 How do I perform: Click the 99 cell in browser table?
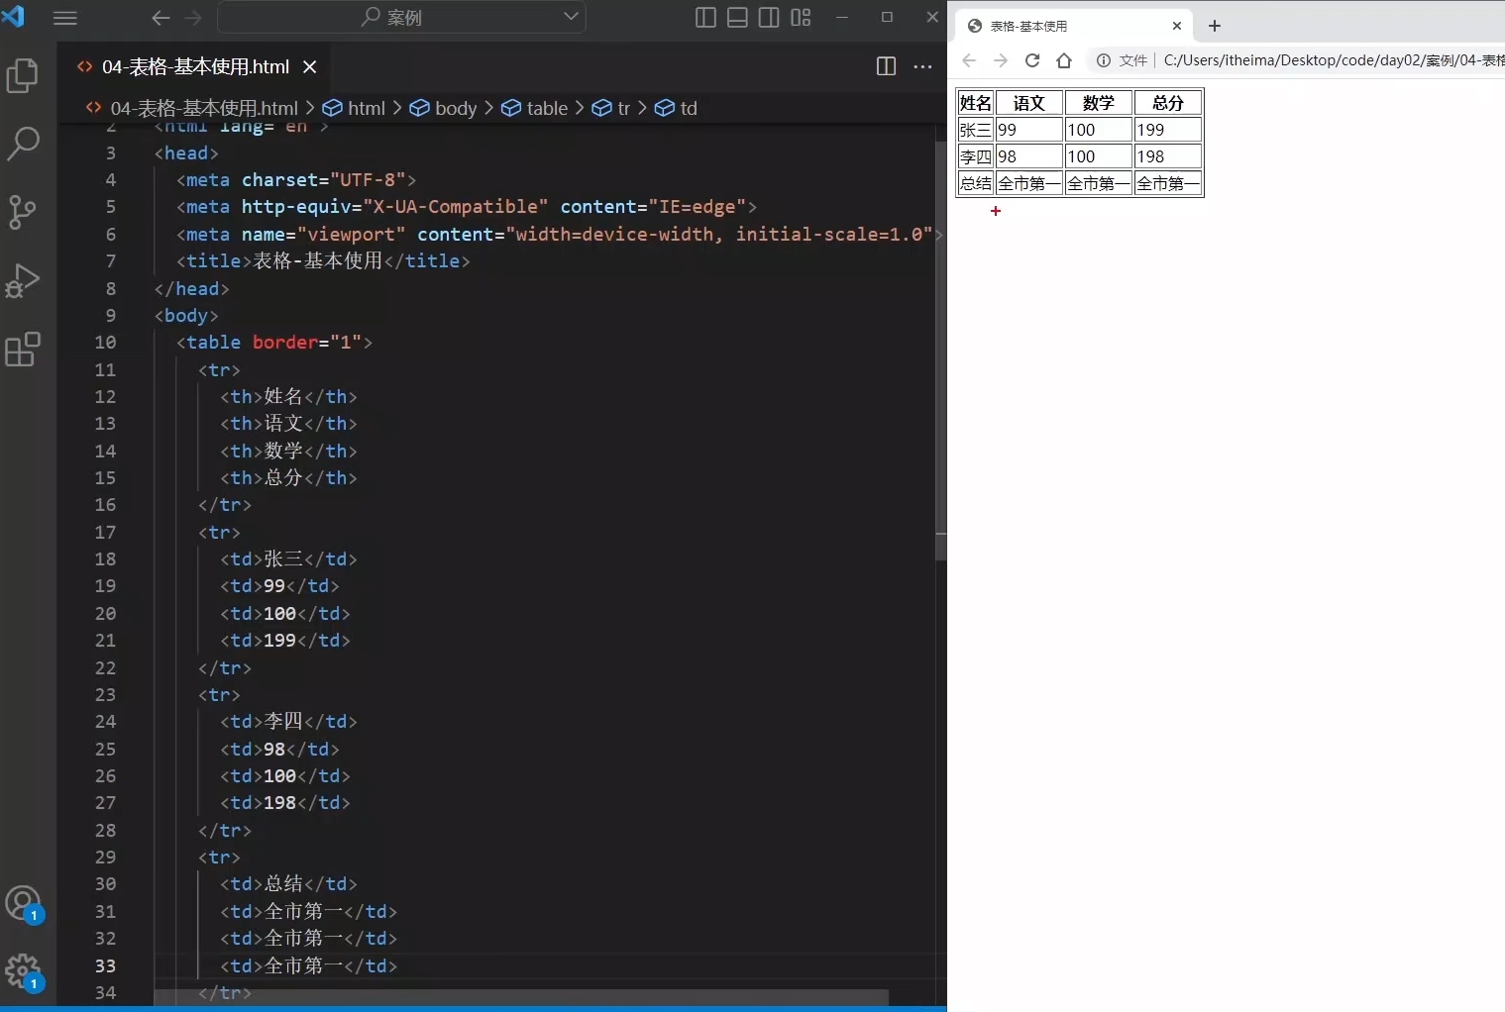click(1029, 130)
